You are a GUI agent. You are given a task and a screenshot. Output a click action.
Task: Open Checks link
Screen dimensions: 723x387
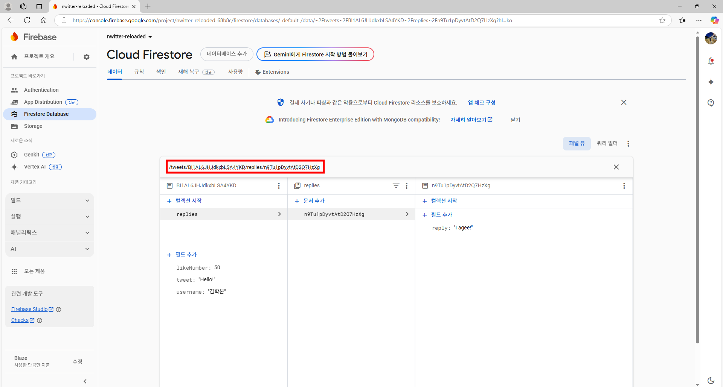click(x=23, y=320)
